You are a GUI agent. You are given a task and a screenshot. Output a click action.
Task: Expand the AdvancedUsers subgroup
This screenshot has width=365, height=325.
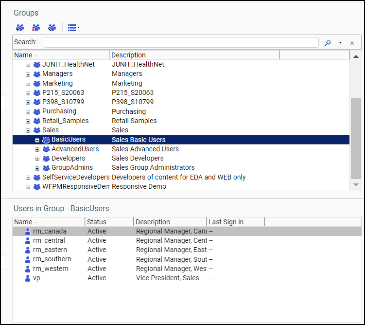coord(37,149)
